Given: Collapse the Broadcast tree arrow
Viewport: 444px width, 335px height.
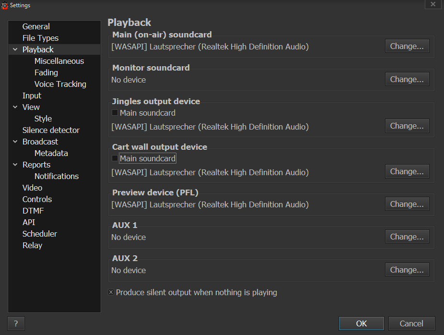Looking at the screenshot, I should pos(15,142).
